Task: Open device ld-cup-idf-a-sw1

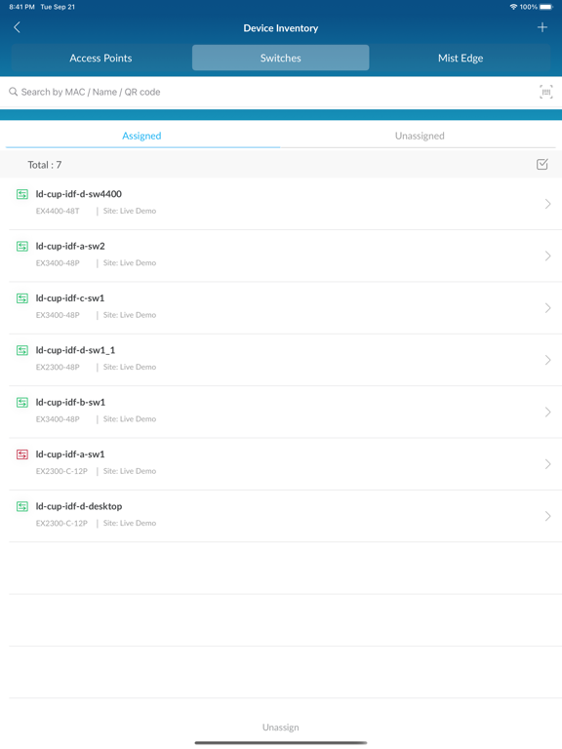Action: (281, 464)
